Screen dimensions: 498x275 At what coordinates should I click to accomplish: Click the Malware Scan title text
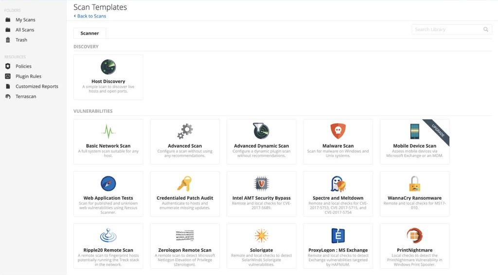tap(338, 146)
